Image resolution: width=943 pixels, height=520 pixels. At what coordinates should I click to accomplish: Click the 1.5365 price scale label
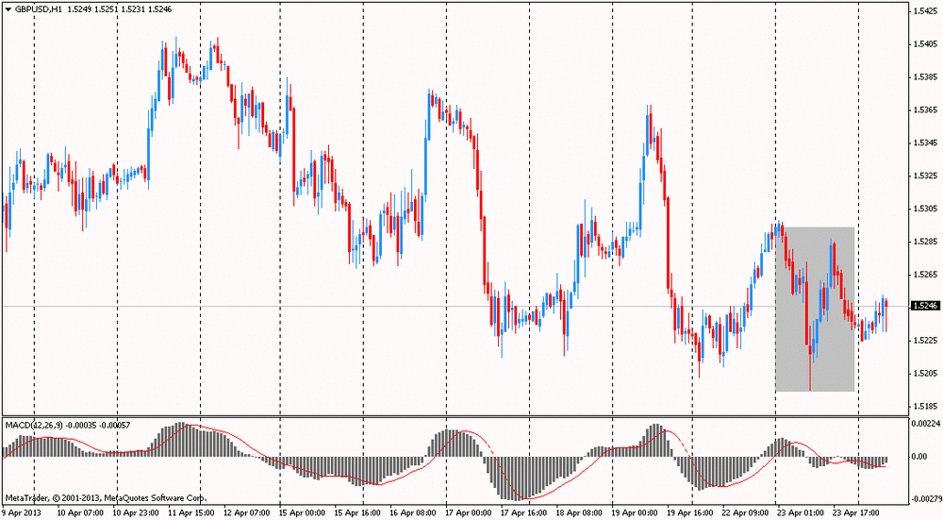pos(924,109)
